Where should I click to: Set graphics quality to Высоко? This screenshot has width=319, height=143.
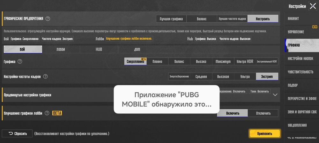201,62
